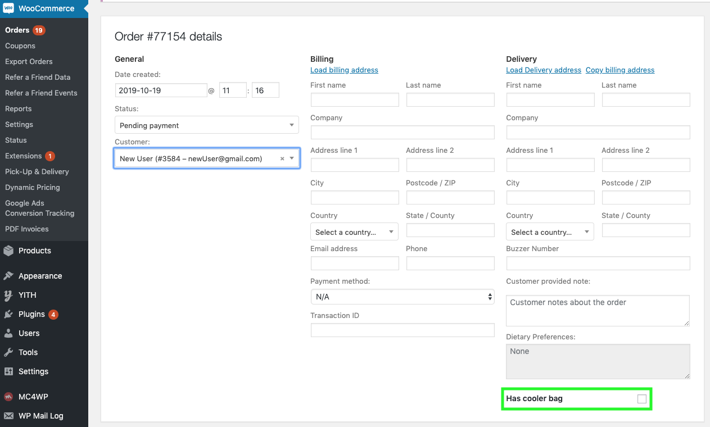710x427 pixels.
Task: Click the Buzzer Number input field
Action: pyautogui.click(x=598, y=263)
